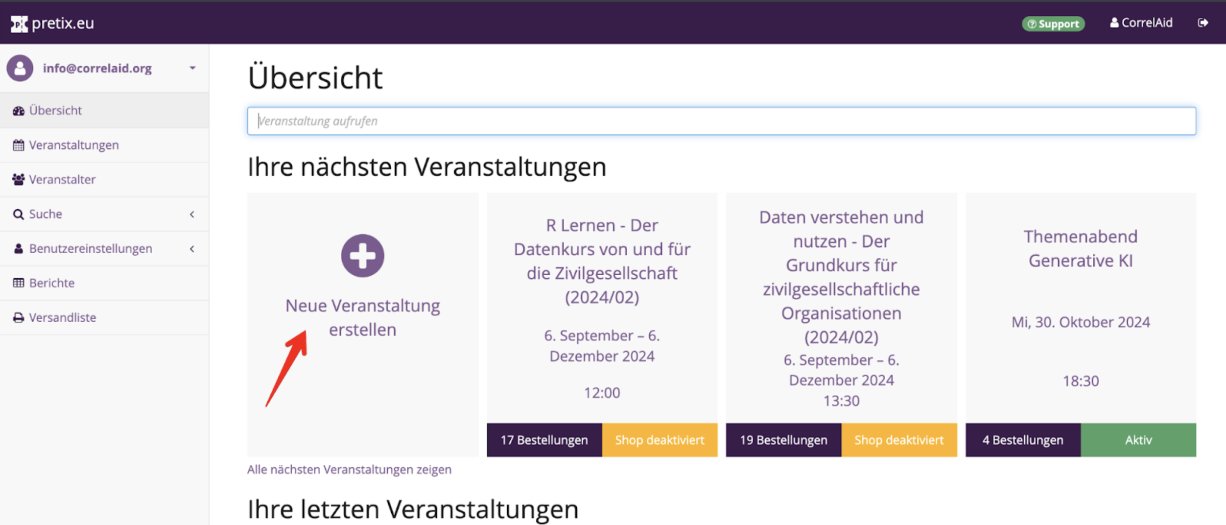Open Übersicht in the sidebar
1226x525 pixels.
coord(55,111)
